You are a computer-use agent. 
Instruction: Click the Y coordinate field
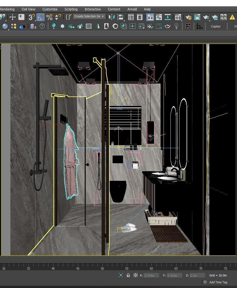pyautogui.click(x=174, y=276)
